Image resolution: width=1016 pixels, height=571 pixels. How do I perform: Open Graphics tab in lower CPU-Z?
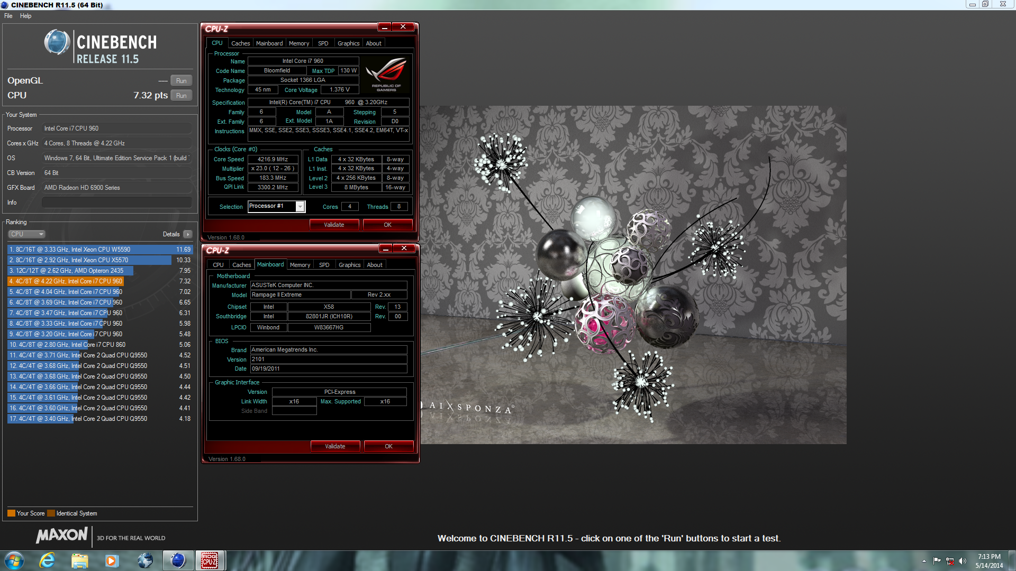[x=349, y=265]
